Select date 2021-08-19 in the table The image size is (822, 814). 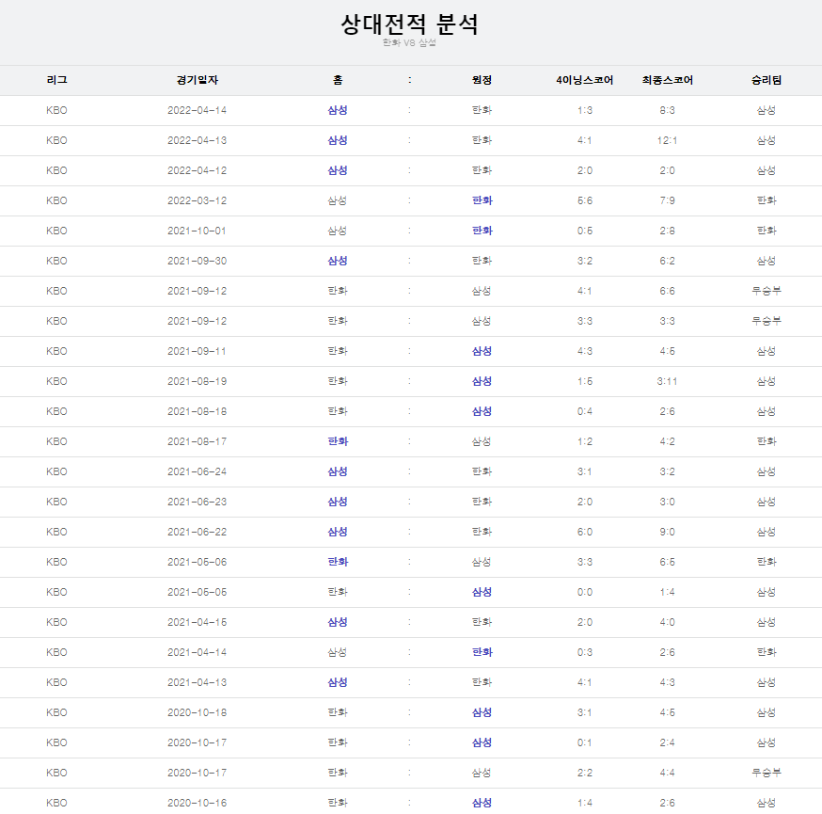(x=198, y=381)
